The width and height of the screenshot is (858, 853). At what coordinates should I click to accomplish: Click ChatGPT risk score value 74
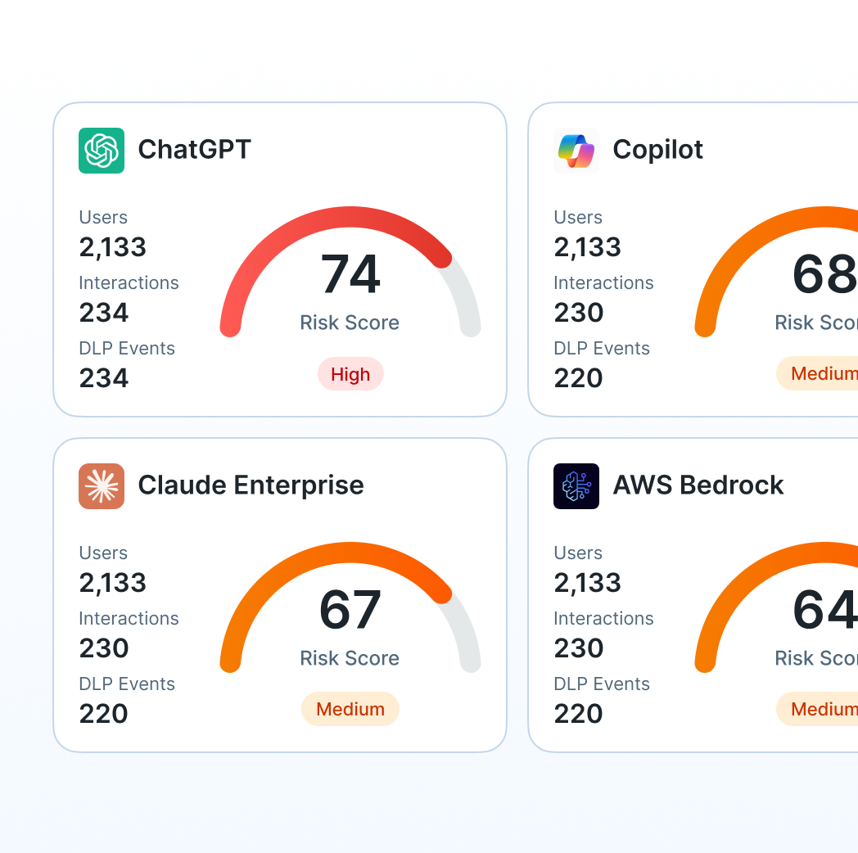(350, 274)
